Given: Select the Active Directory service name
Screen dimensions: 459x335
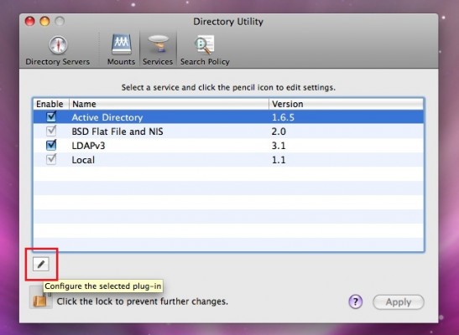Looking at the screenshot, I should 107,117.
